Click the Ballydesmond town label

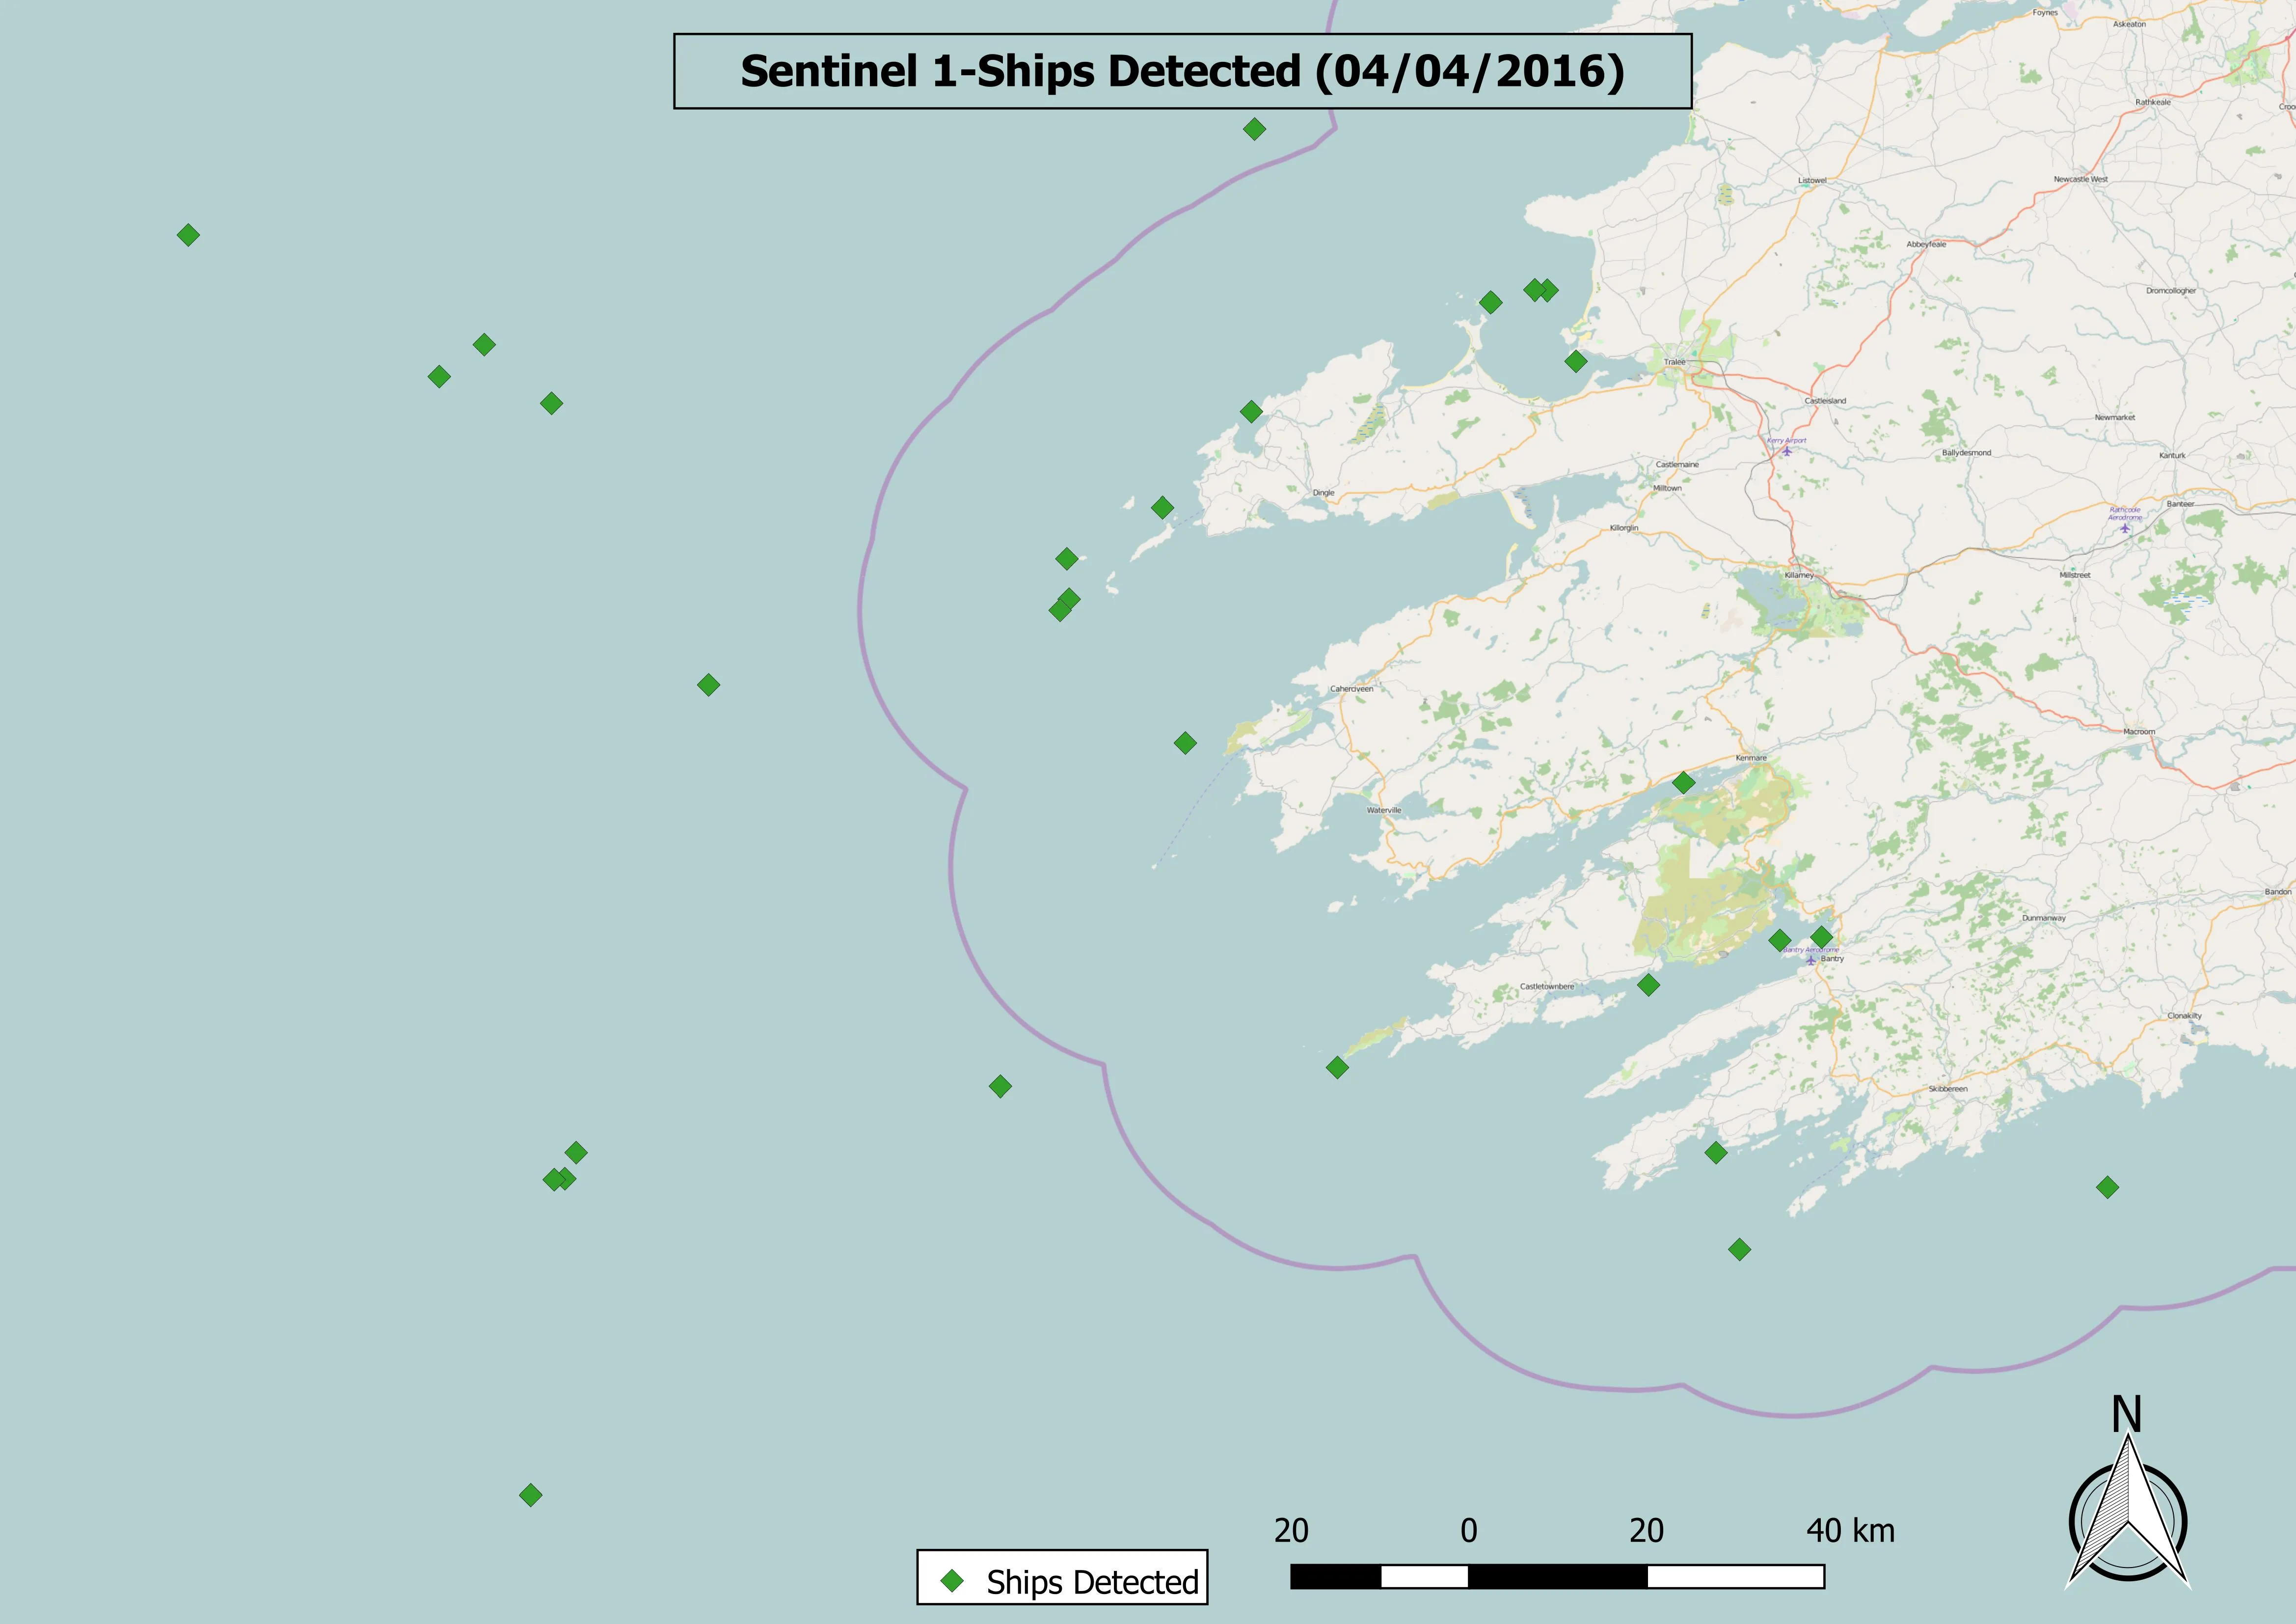point(1966,452)
